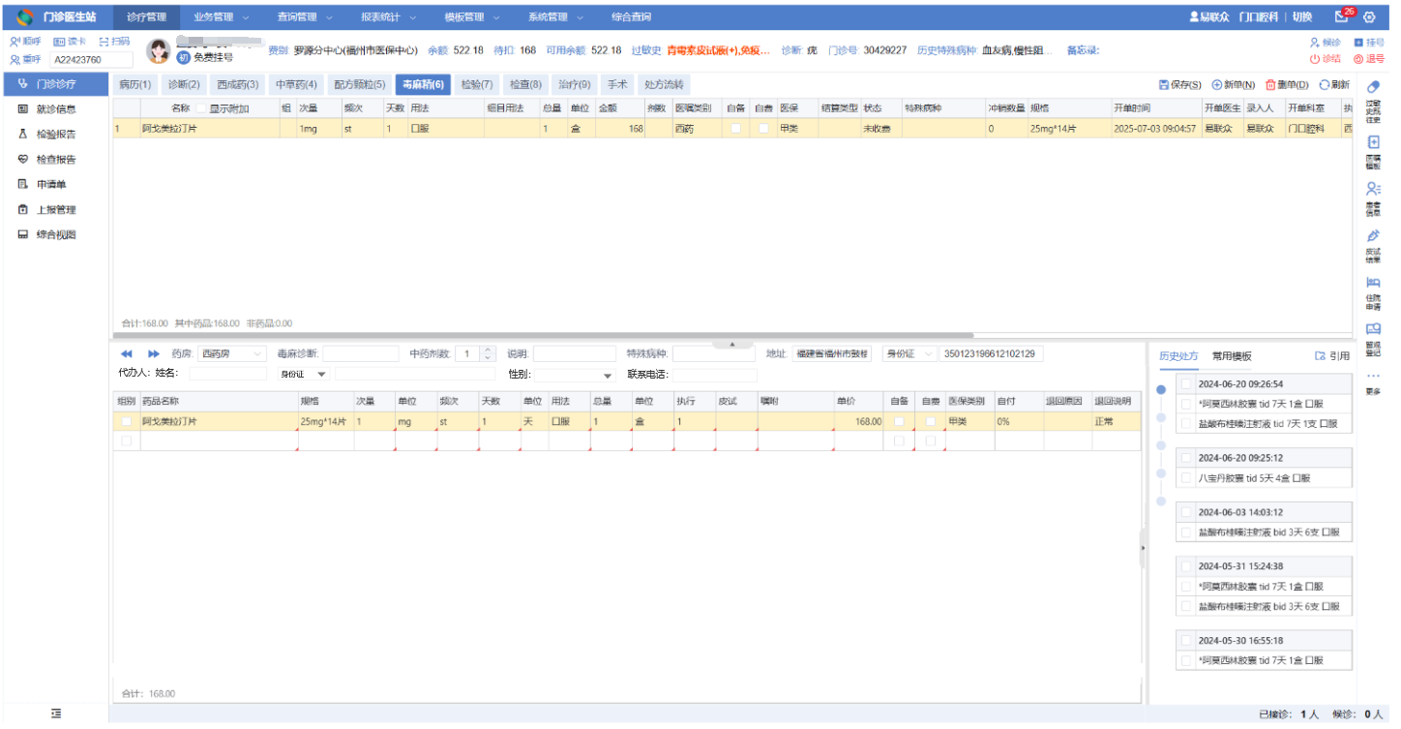Open 上报管理 in left sidebar

tap(55, 209)
